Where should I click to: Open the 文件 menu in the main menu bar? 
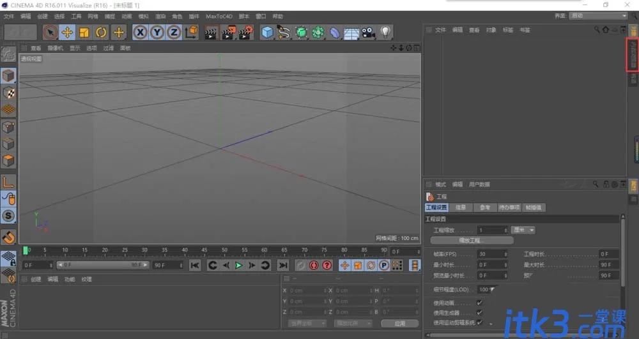pos(8,16)
